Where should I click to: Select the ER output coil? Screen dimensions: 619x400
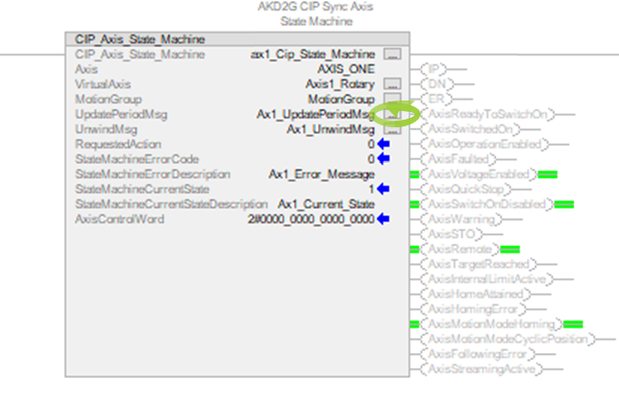pyautogui.click(x=436, y=99)
